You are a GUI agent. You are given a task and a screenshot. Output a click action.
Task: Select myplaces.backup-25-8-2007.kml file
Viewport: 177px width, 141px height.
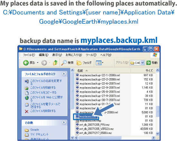point(100,92)
